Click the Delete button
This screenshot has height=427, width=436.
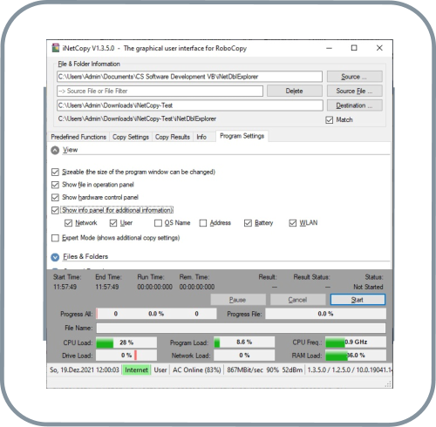point(295,91)
